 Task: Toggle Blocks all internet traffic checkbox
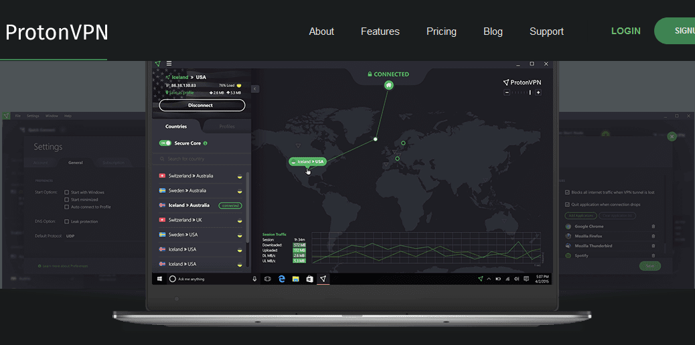[x=567, y=192]
